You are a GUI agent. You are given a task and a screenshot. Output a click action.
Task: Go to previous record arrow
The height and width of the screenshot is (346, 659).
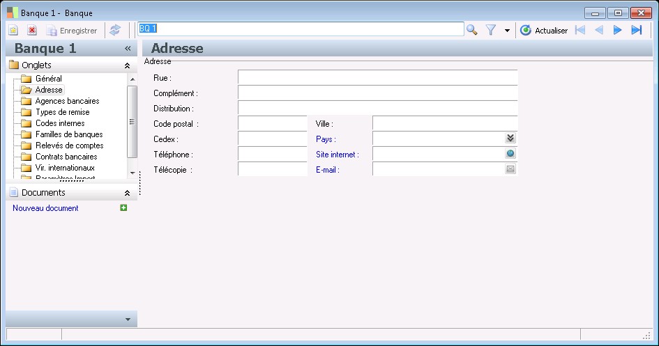[599, 30]
